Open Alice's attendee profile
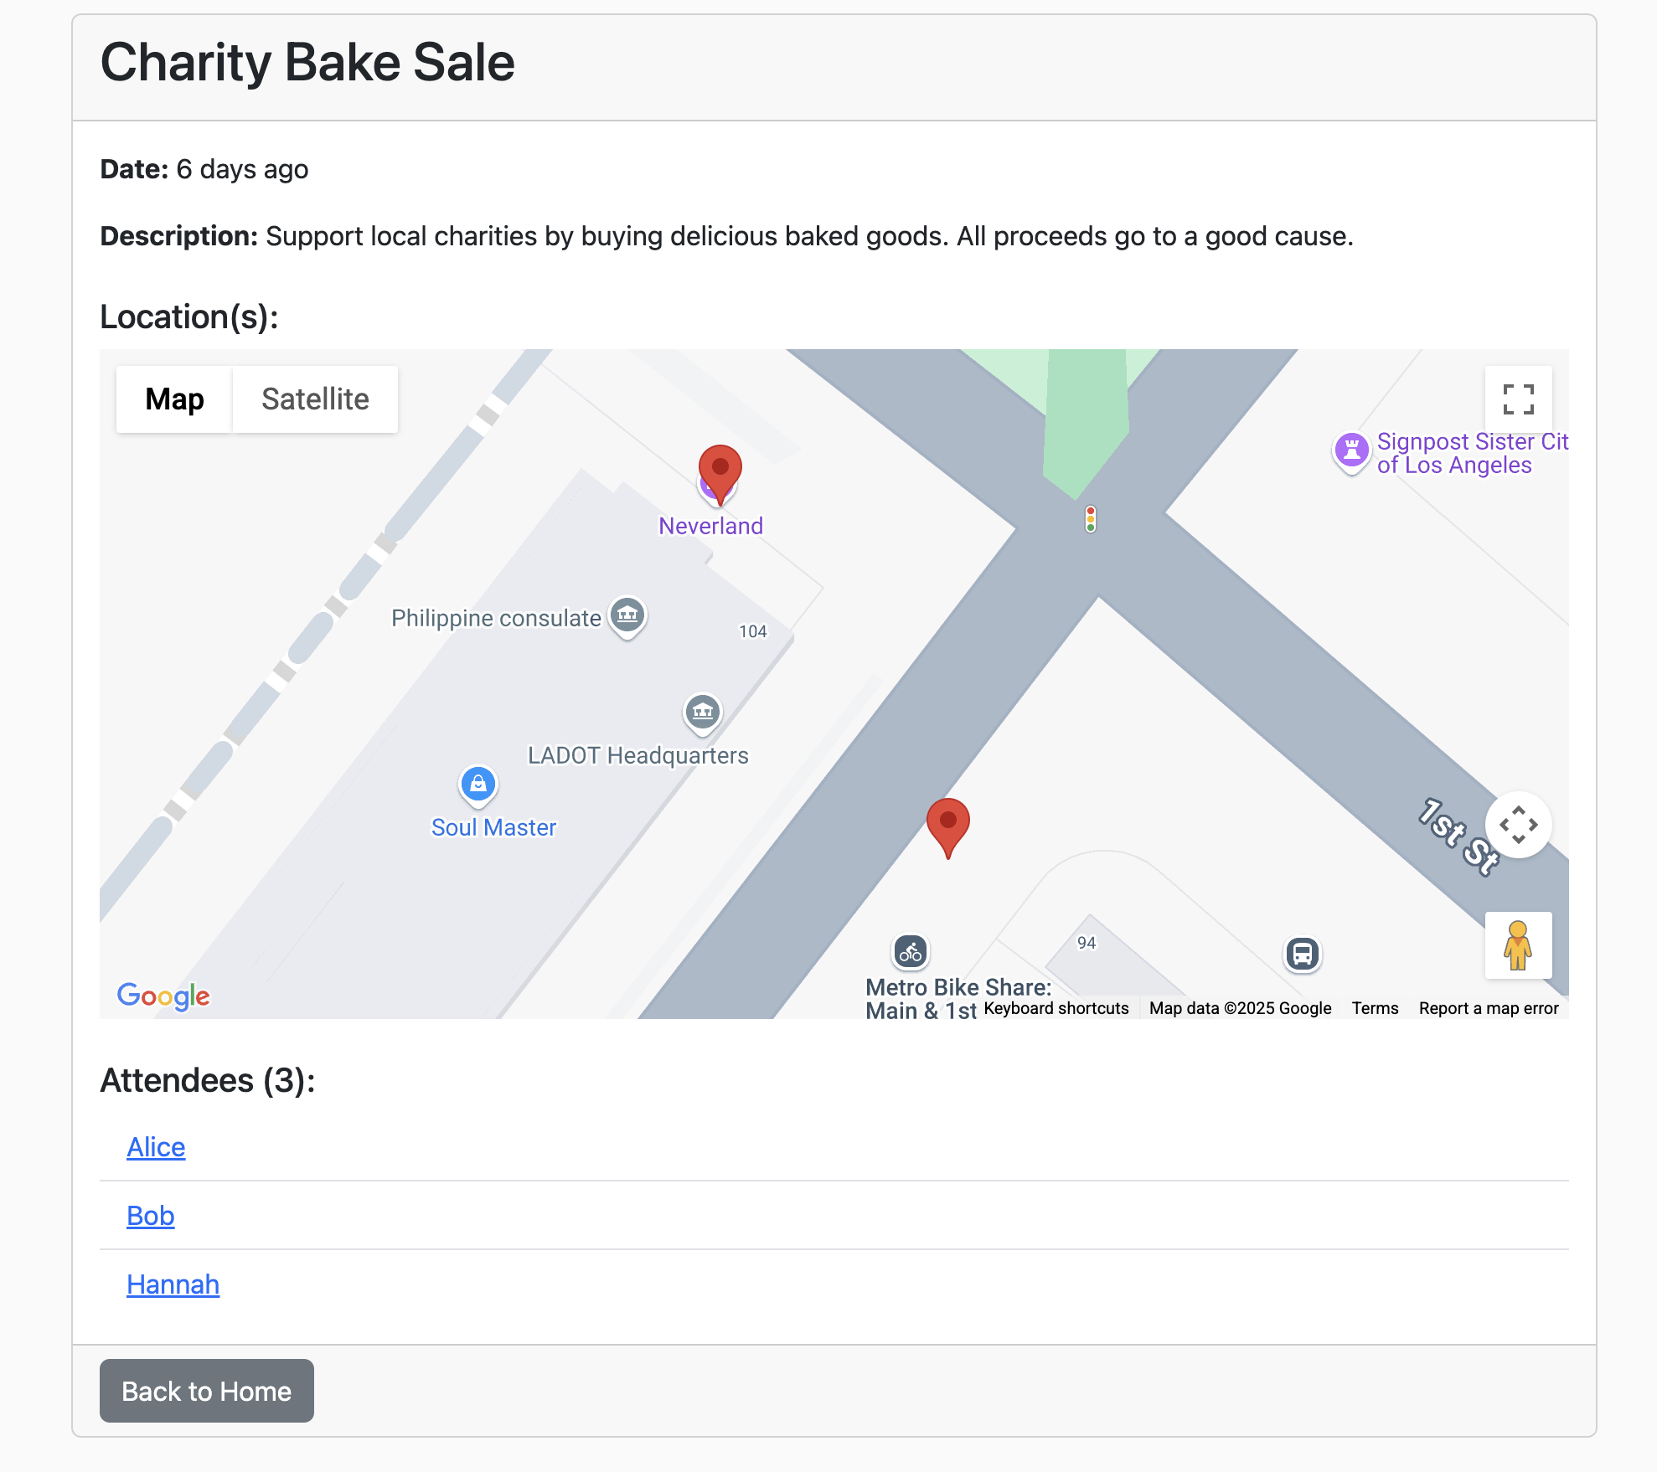This screenshot has width=1657, height=1472. point(156,1147)
